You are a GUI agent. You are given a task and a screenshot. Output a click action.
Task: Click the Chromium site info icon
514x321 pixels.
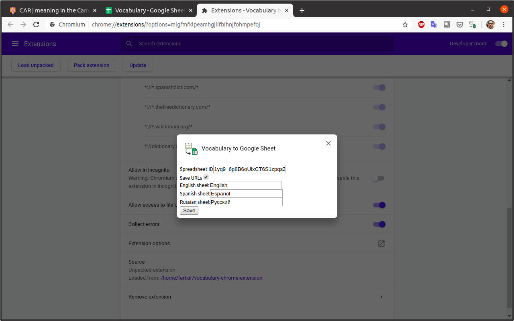pos(52,24)
